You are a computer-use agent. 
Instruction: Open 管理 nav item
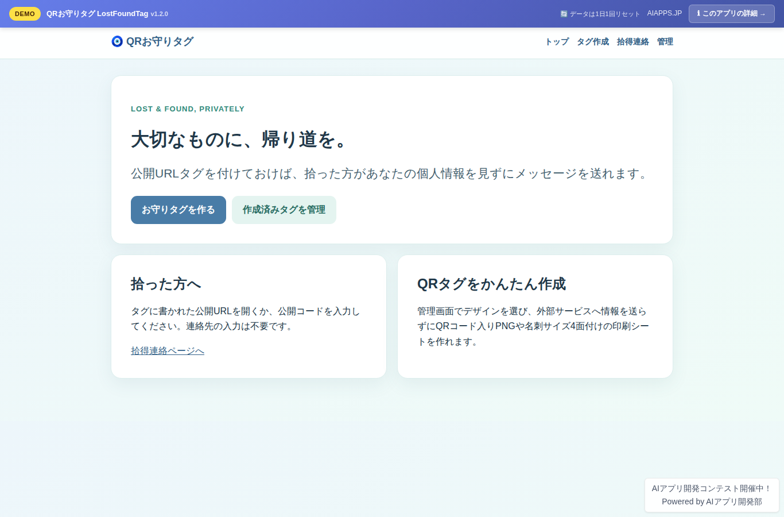click(x=665, y=41)
